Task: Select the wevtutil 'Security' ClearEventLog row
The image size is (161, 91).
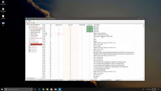Action: (93, 65)
